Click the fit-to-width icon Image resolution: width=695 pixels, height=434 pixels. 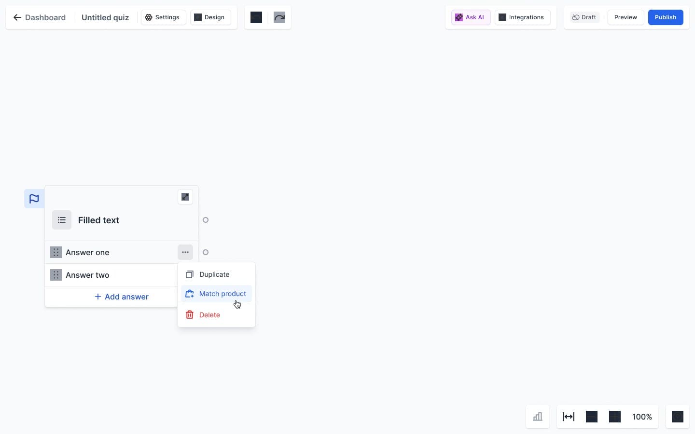[569, 417]
